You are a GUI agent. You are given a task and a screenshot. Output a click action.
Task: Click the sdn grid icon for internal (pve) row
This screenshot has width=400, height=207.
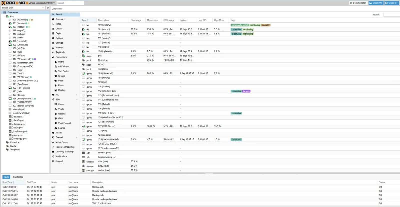point(83,153)
